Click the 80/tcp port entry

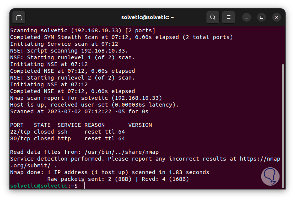tap(20, 138)
